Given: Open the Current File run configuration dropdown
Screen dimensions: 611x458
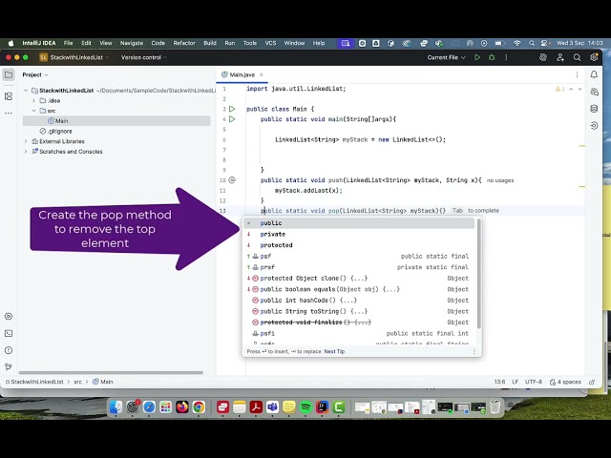Looking at the screenshot, I should [x=446, y=57].
